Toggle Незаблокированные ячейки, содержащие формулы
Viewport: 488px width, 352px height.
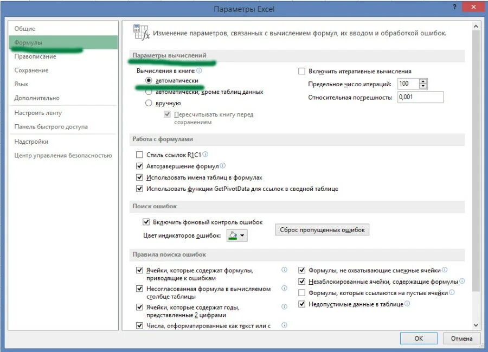(x=301, y=281)
